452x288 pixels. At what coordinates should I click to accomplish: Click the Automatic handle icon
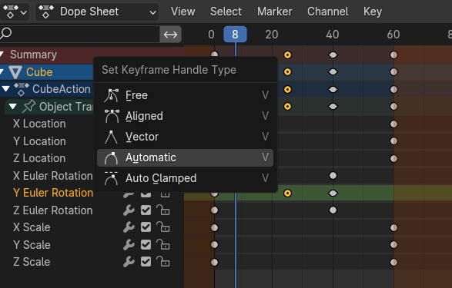(111, 157)
